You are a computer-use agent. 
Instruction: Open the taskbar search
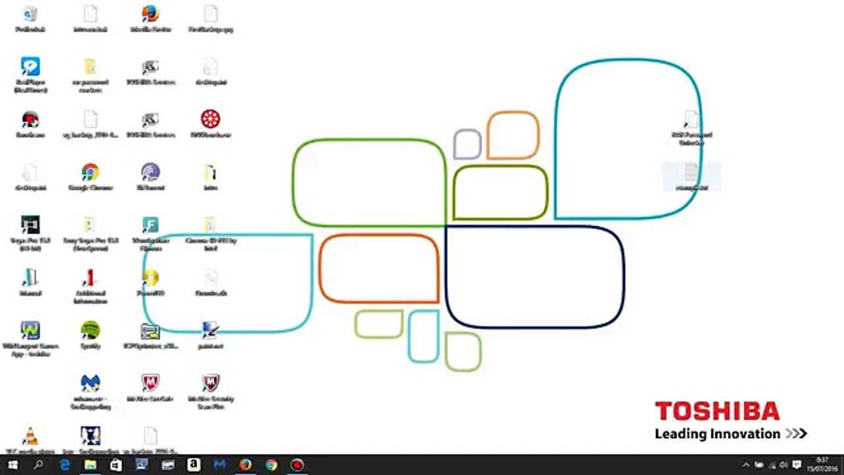click(38, 465)
